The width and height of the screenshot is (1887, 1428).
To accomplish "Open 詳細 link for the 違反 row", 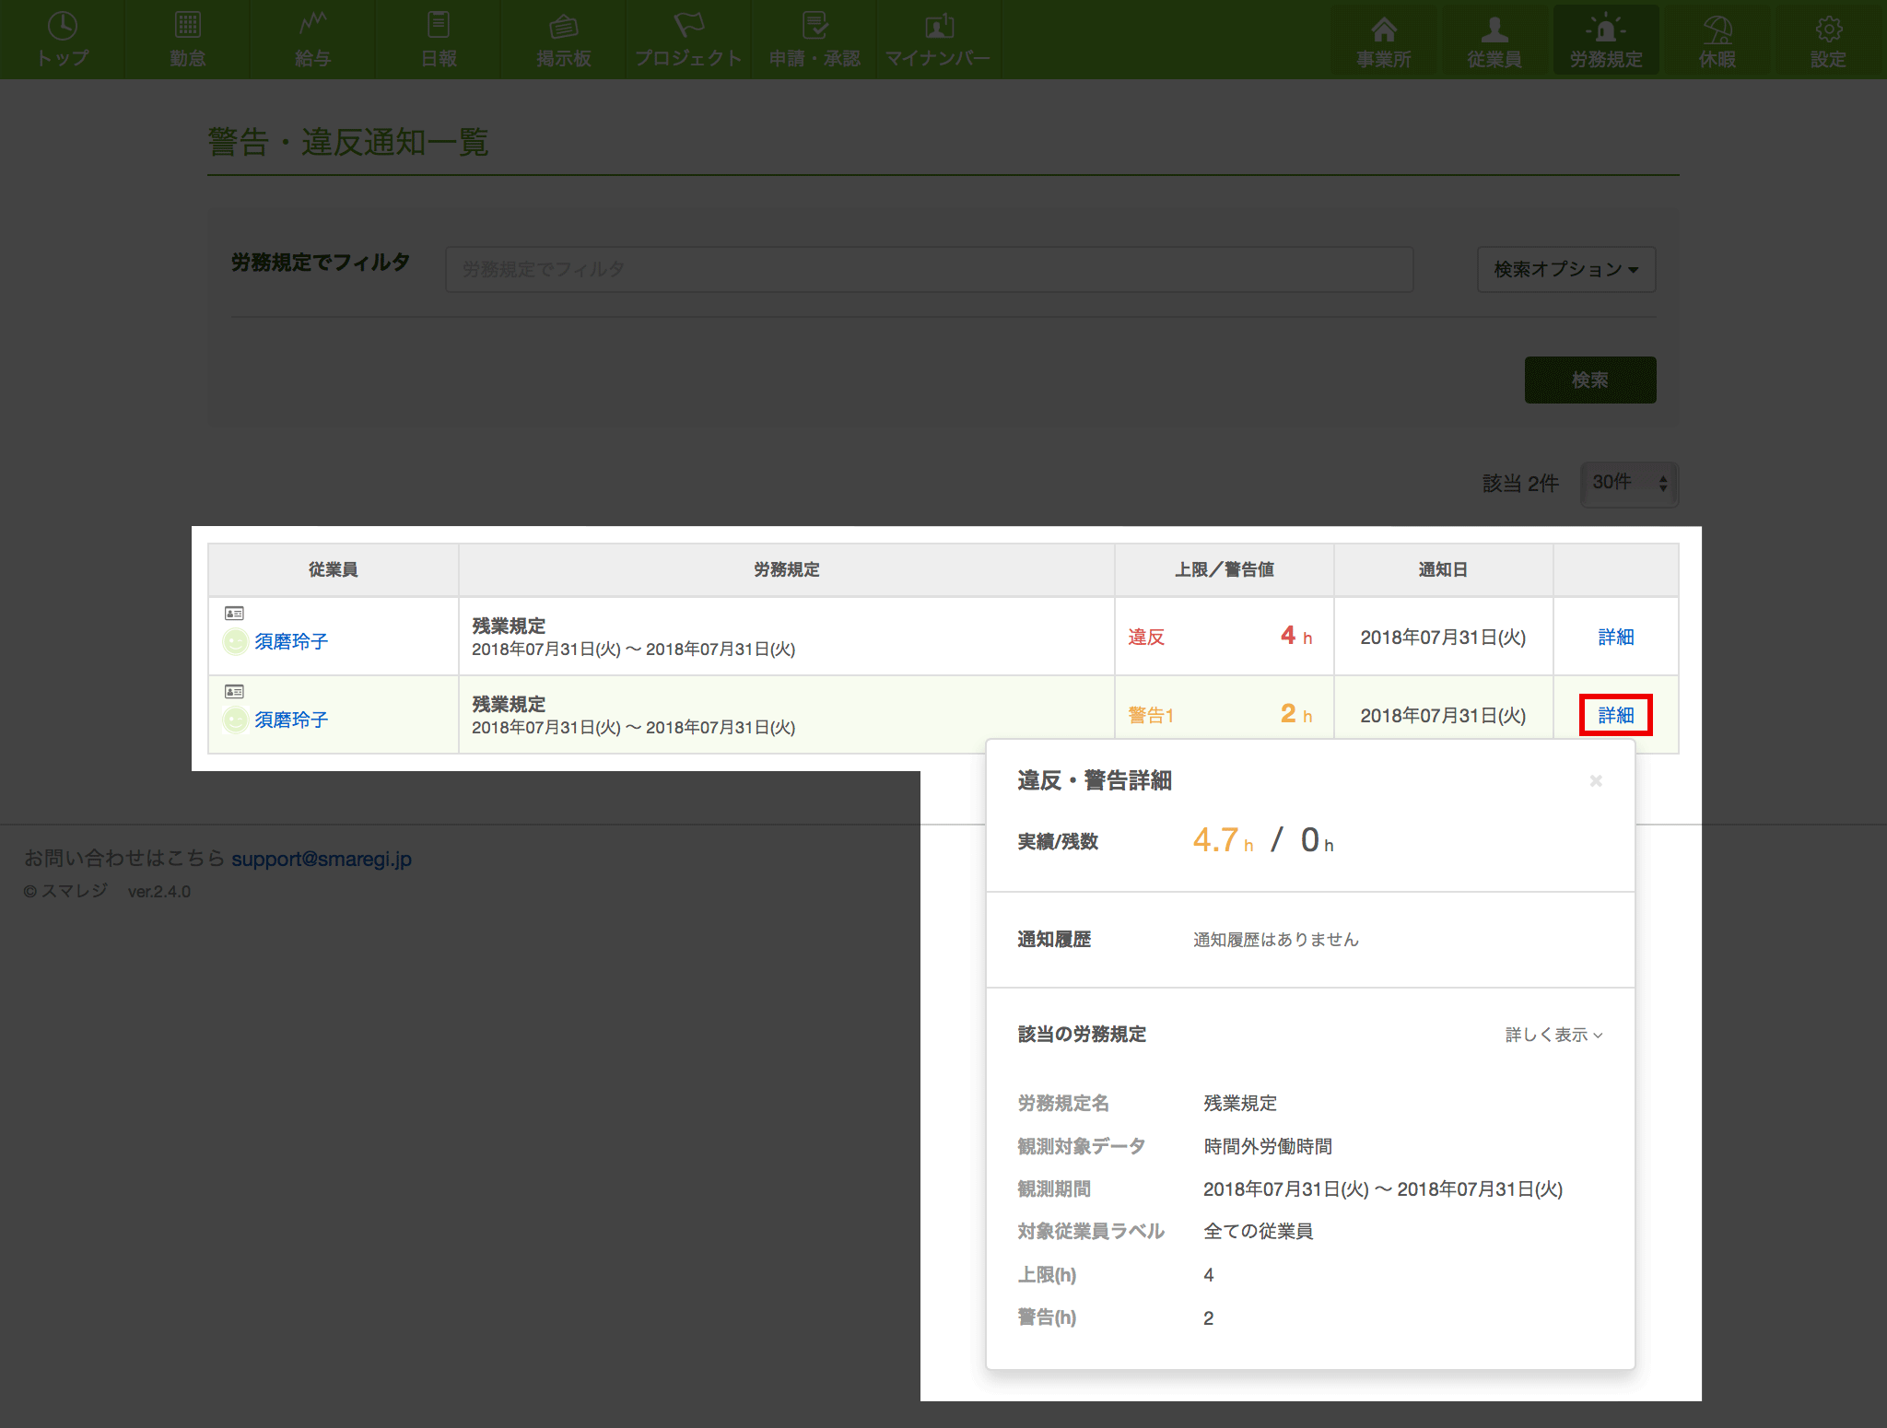I will coord(1616,637).
